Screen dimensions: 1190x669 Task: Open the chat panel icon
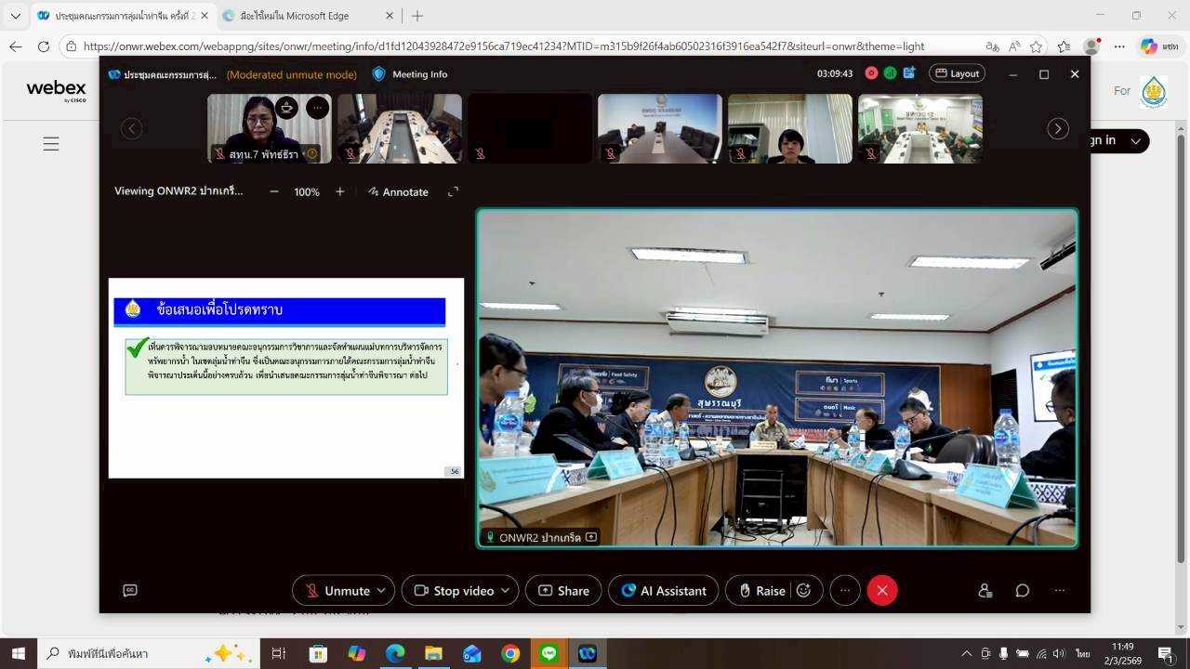tap(1022, 591)
